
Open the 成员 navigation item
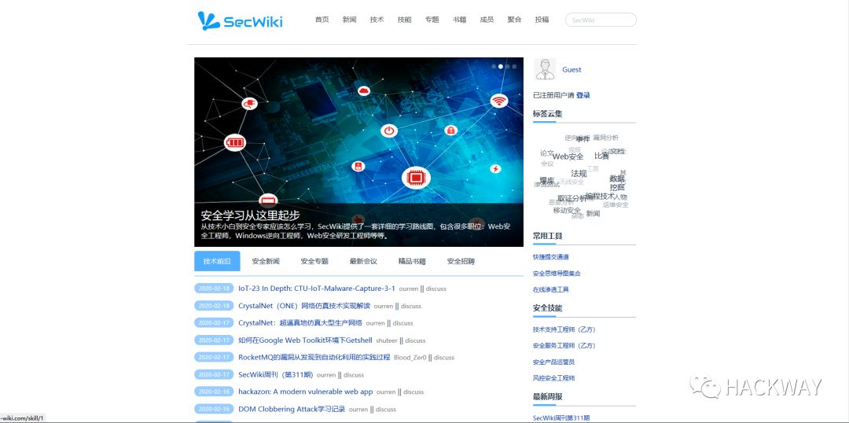tap(487, 20)
